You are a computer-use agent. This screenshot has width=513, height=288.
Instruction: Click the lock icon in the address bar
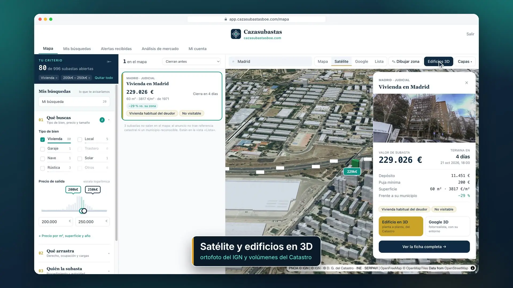pyautogui.click(x=226, y=19)
